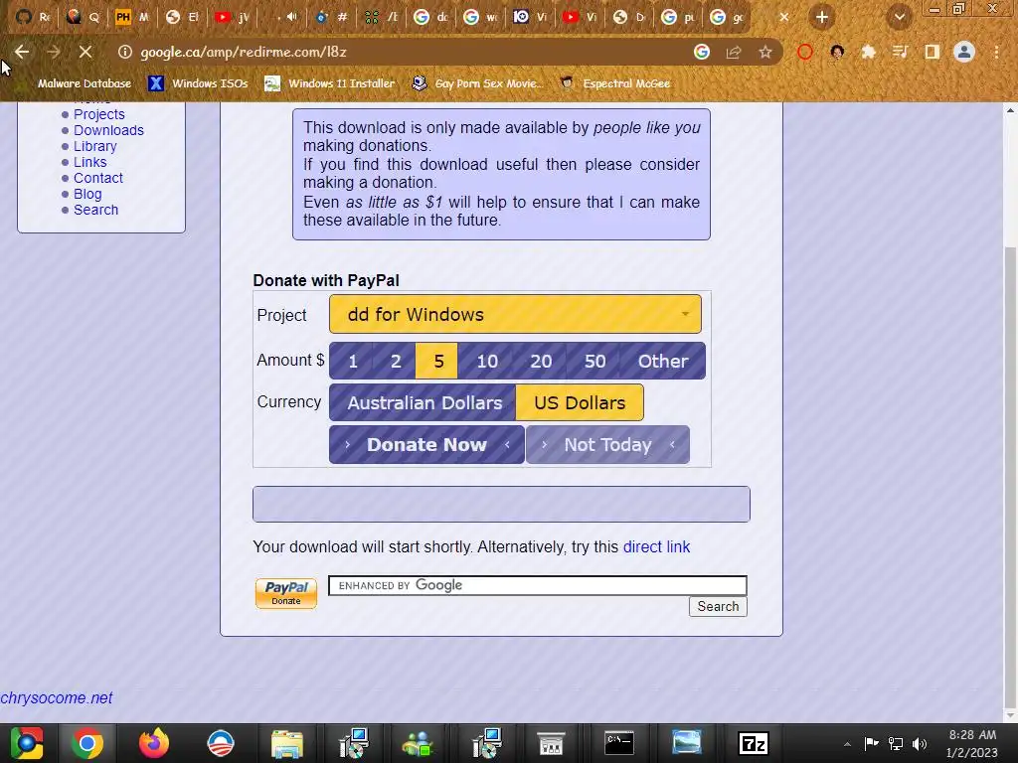Select donation amount 1
The image size is (1018, 763).
(353, 361)
